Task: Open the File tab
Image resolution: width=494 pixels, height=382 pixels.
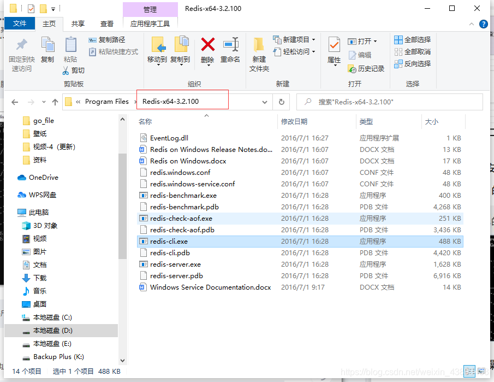Action: coord(20,23)
